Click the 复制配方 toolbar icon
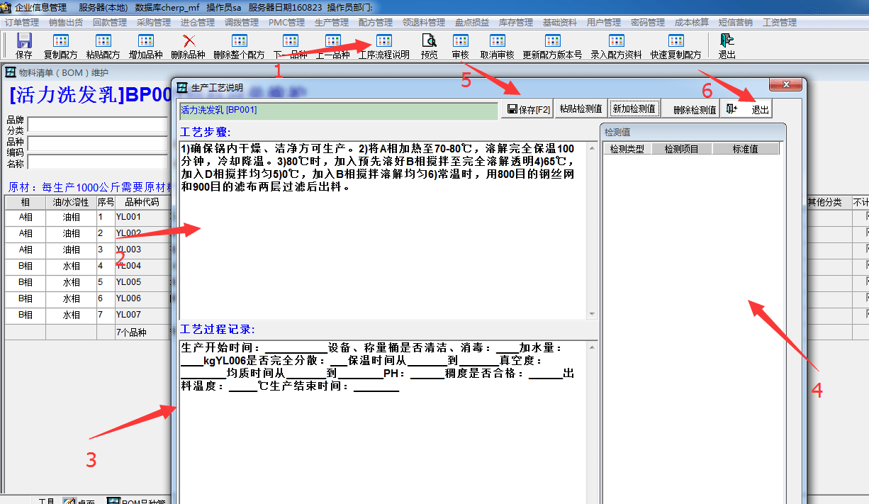The image size is (869, 504). pyautogui.click(x=62, y=41)
